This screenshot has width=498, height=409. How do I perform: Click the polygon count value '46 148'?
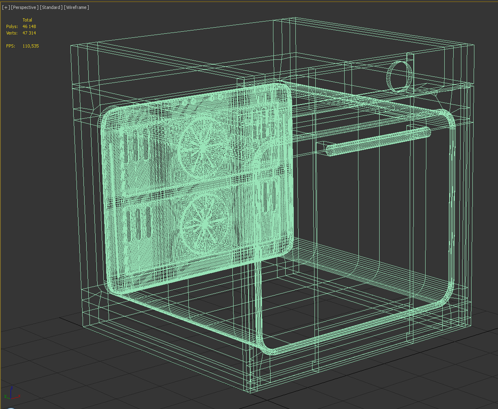click(x=29, y=26)
